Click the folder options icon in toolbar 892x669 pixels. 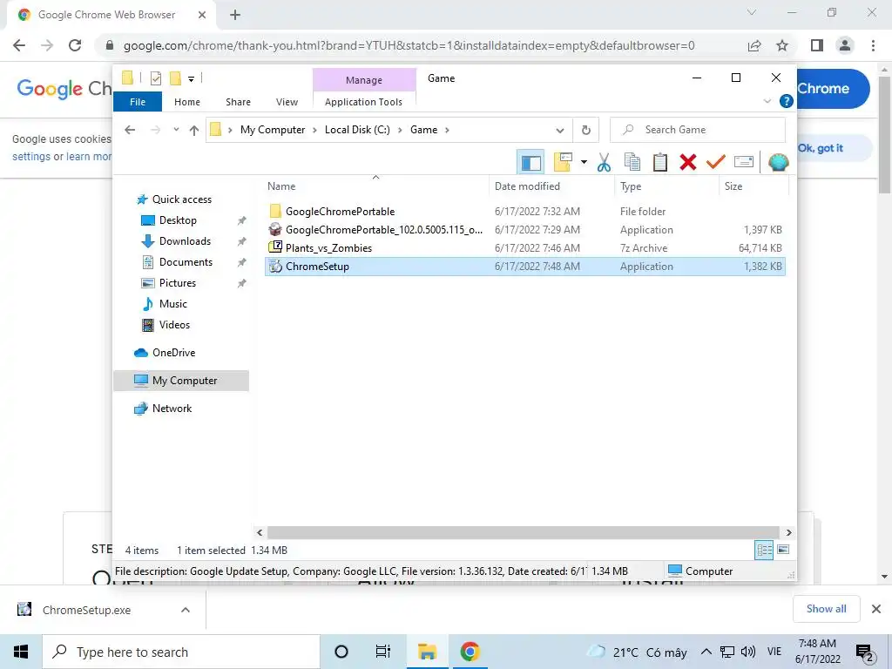pos(564,162)
